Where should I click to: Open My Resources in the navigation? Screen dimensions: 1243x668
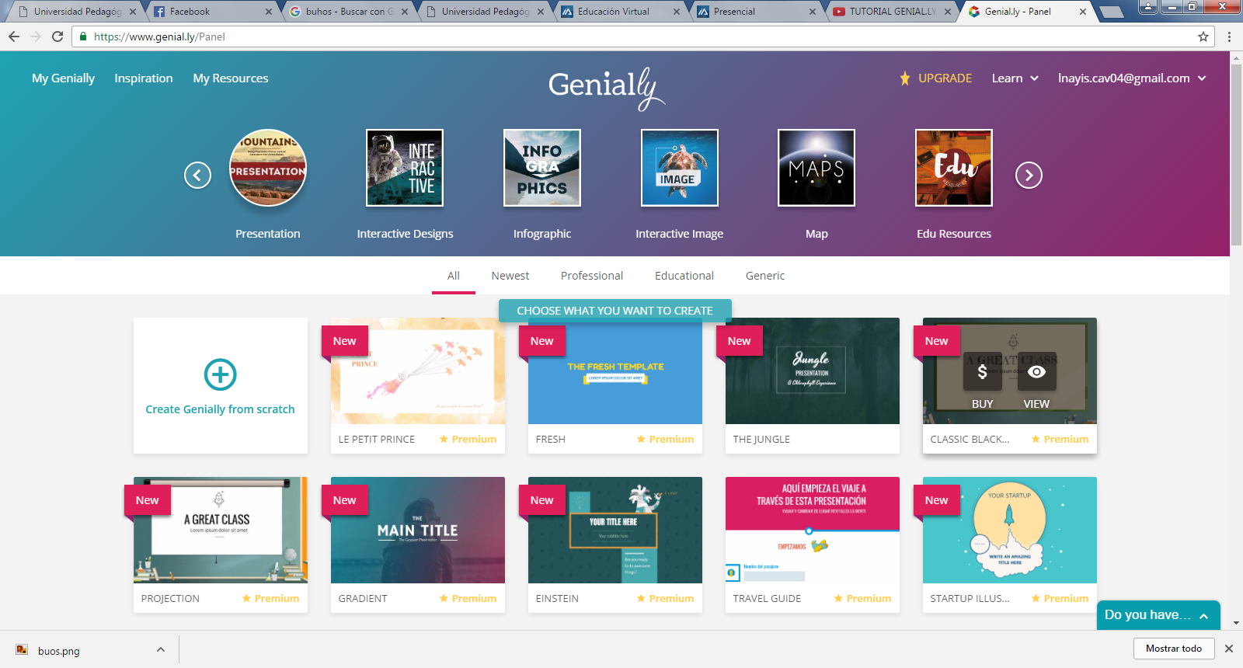(x=231, y=78)
